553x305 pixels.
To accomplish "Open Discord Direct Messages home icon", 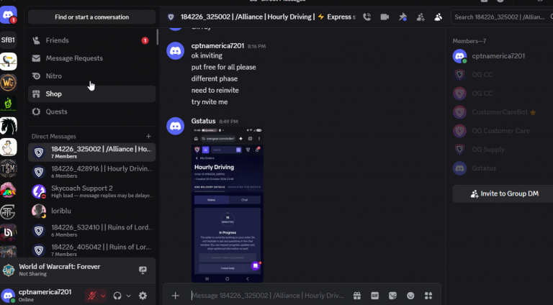I will [8, 15].
